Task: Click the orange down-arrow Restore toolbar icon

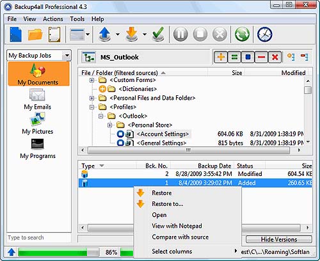Action: pyautogui.click(x=132, y=35)
